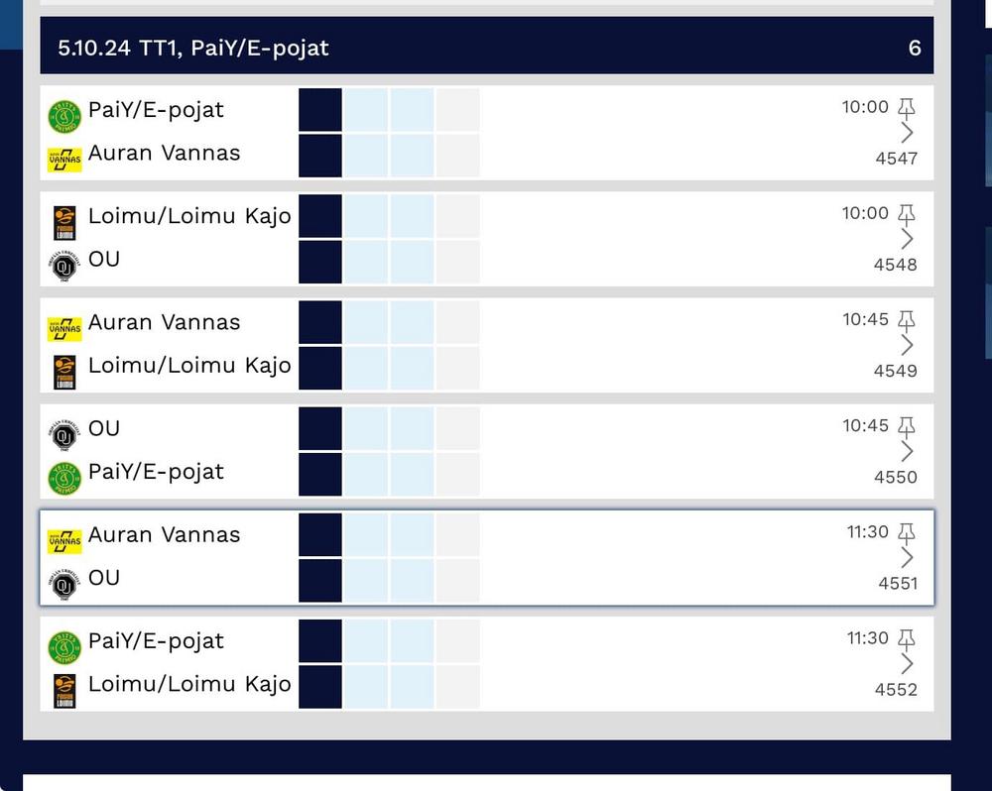This screenshot has height=791, width=992.
Task: Click dark navy score cell for Auran Vannas in 4551
Action: pyautogui.click(x=320, y=534)
